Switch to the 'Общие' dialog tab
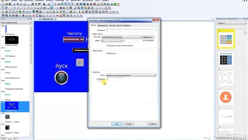 93,25
